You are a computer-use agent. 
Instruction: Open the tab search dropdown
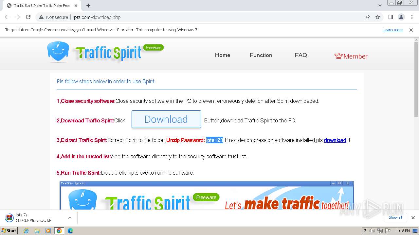(380, 6)
